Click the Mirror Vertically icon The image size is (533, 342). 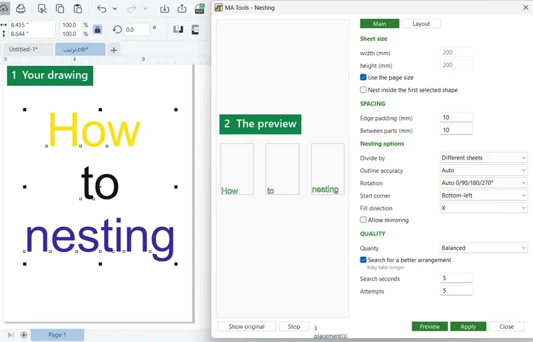195,29
